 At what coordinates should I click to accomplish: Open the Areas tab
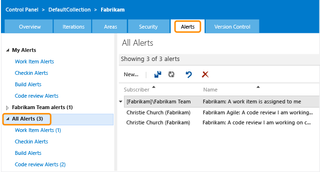110,27
